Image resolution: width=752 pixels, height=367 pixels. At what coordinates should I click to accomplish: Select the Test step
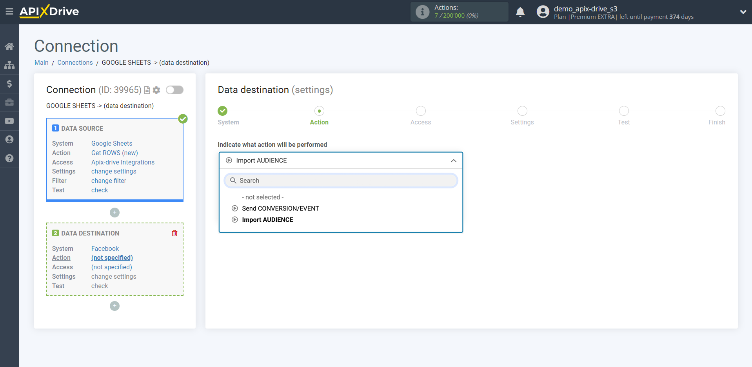(x=624, y=111)
